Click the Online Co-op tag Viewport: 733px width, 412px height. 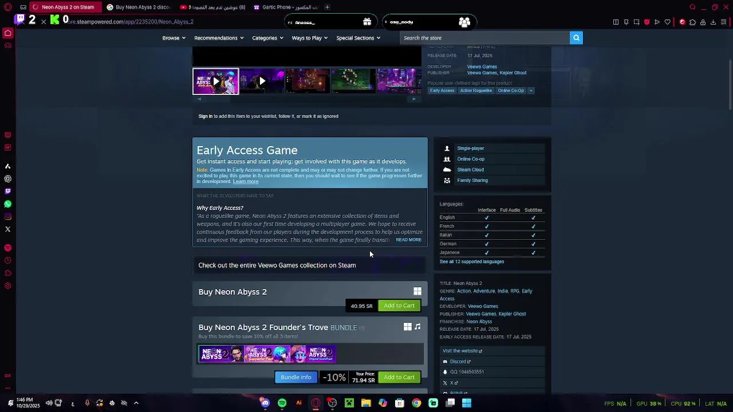(511, 90)
